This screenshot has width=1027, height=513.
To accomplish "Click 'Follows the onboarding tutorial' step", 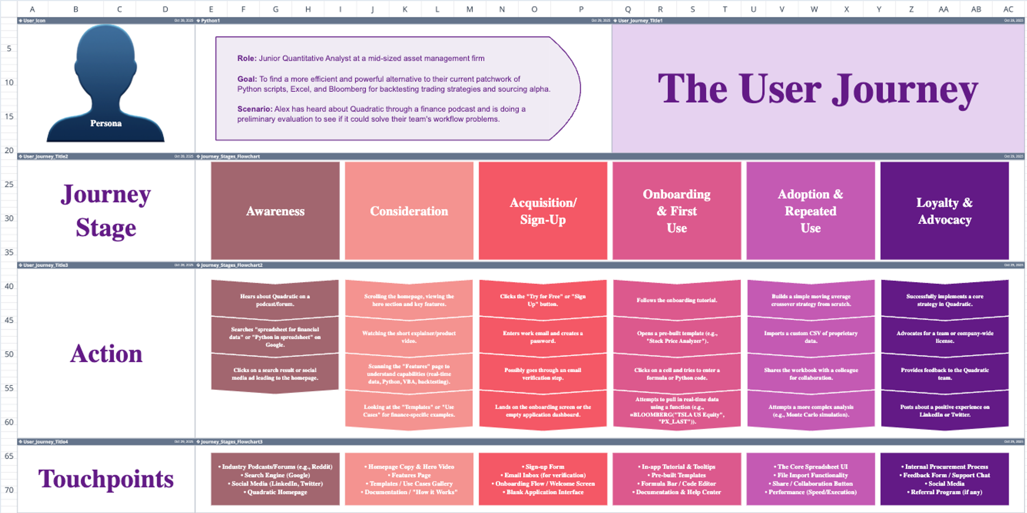I will [x=677, y=300].
